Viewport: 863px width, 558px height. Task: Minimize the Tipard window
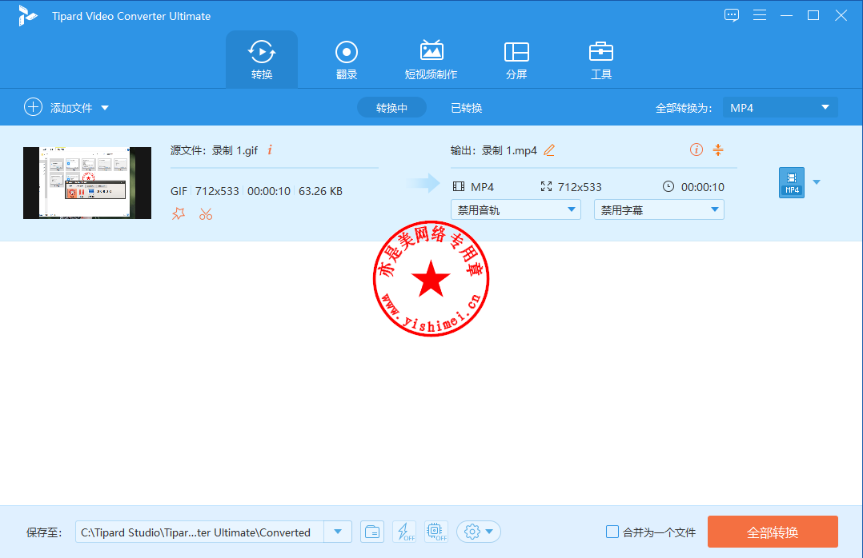(786, 15)
